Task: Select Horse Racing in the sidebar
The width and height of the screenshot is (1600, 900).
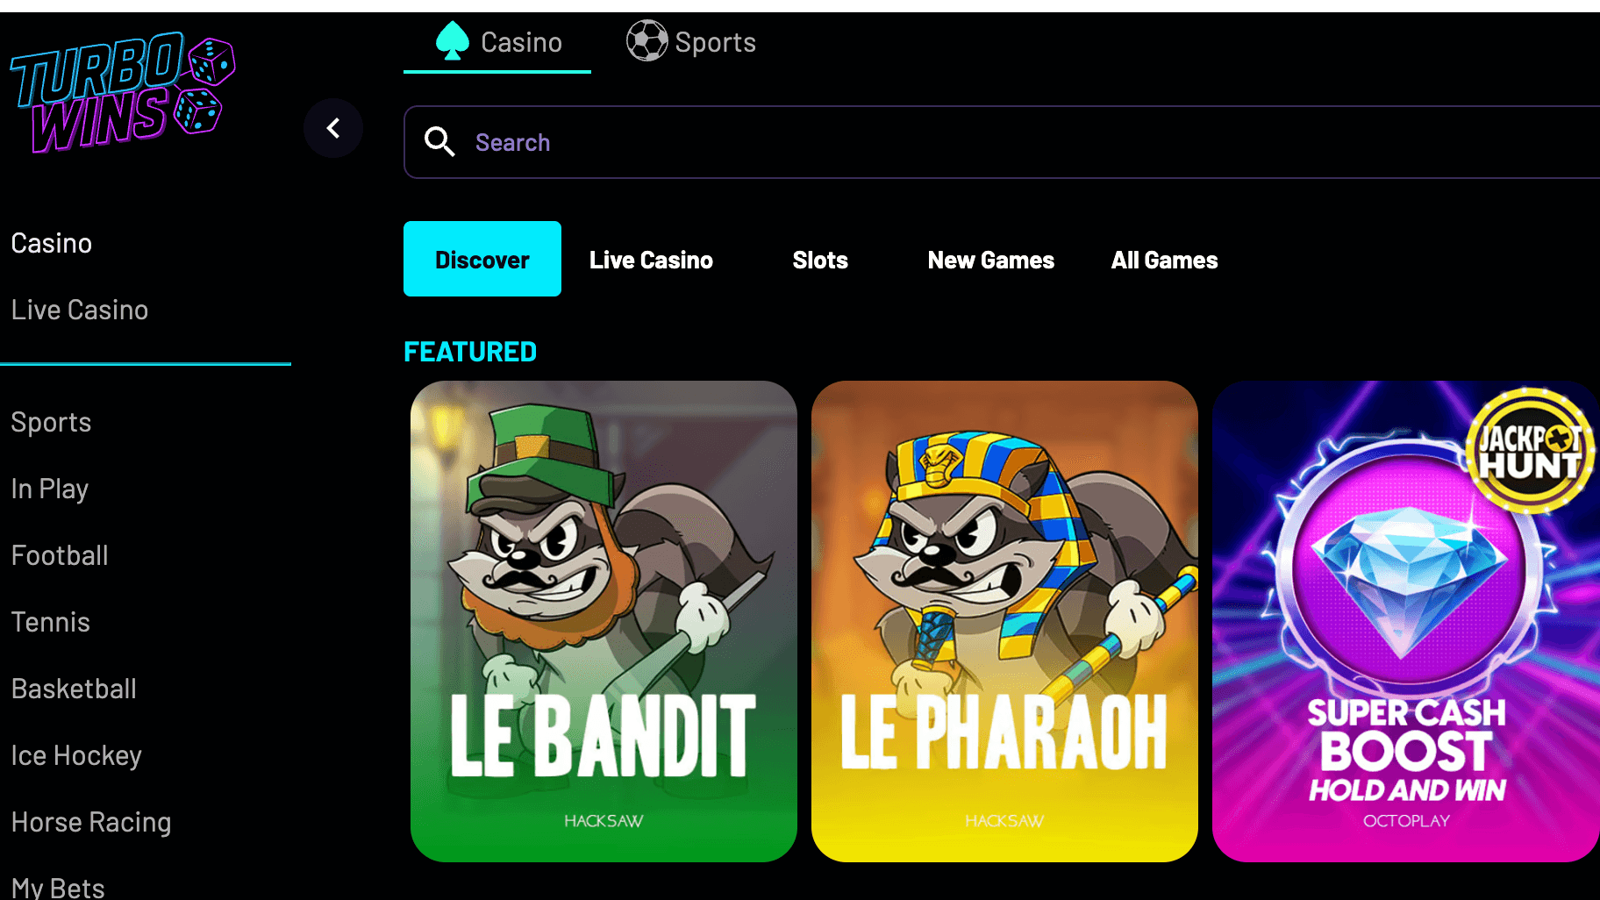Action: click(x=91, y=822)
